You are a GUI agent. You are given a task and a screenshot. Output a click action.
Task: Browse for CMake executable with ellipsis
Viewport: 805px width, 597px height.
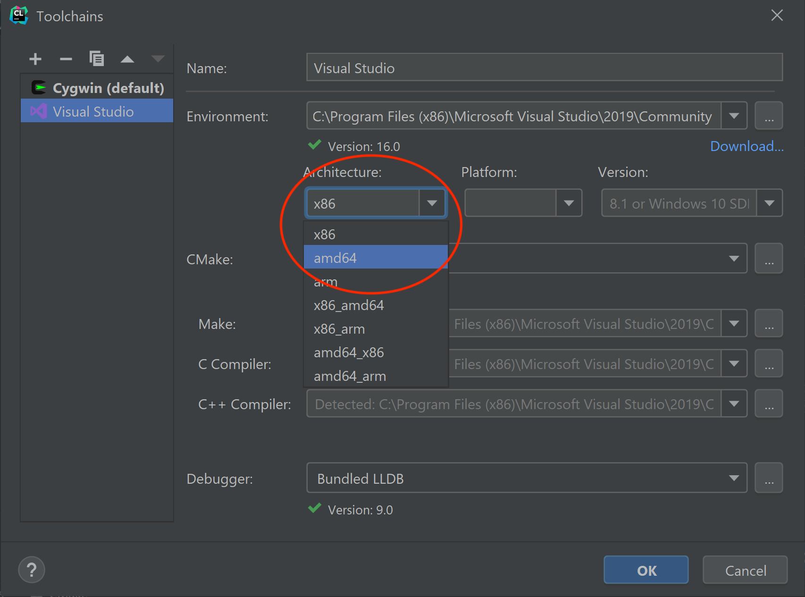pyautogui.click(x=769, y=258)
